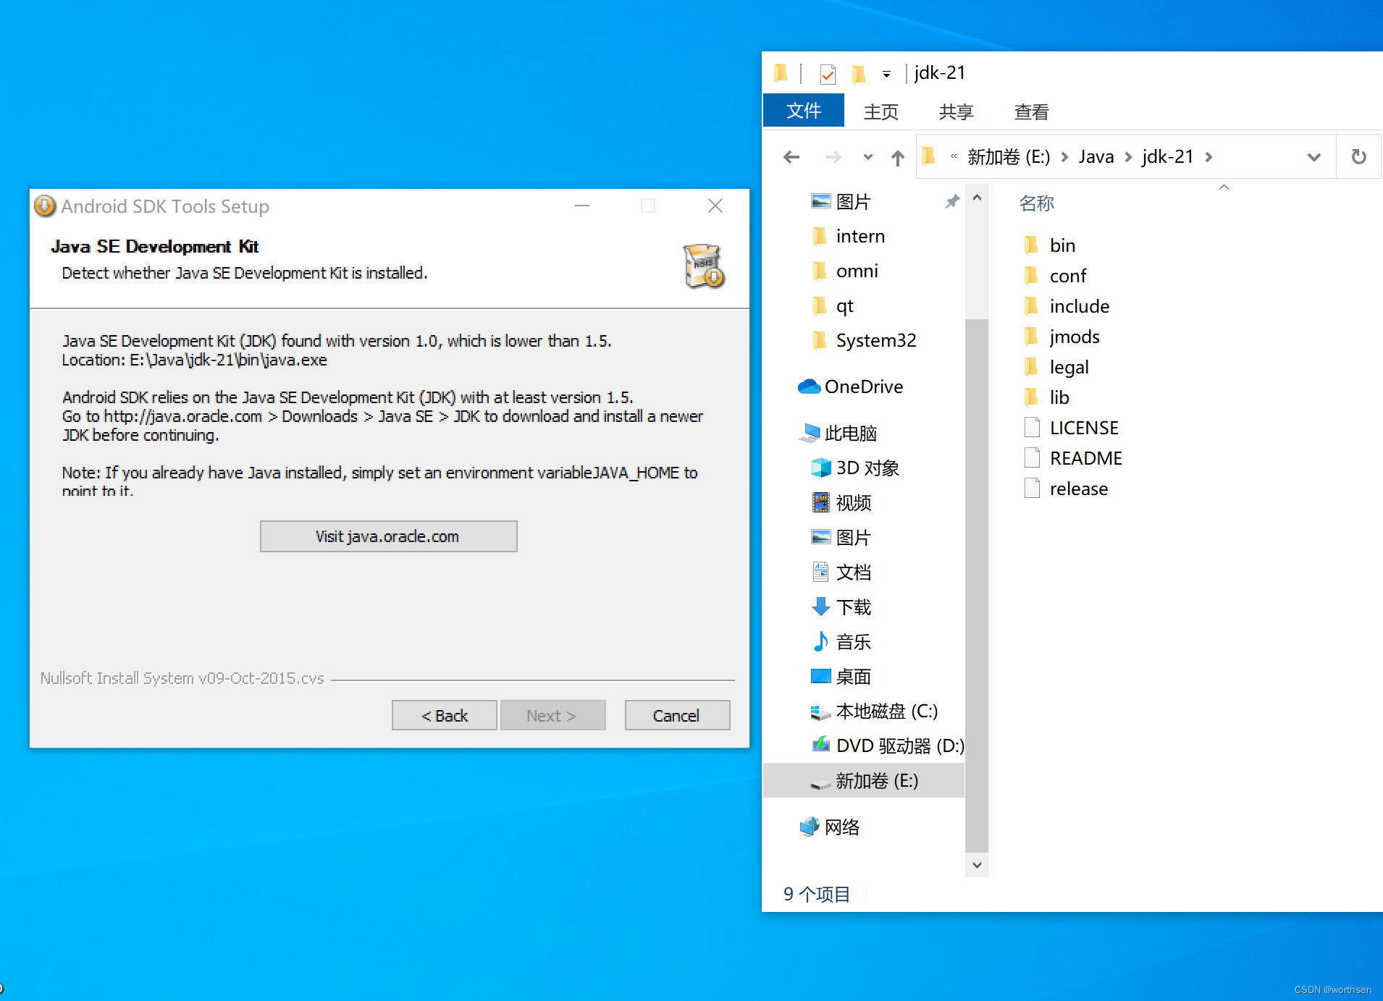Click the pin icon beside 图片 in quick access
This screenshot has width=1383, height=1001.
click(x=952, y=201)
